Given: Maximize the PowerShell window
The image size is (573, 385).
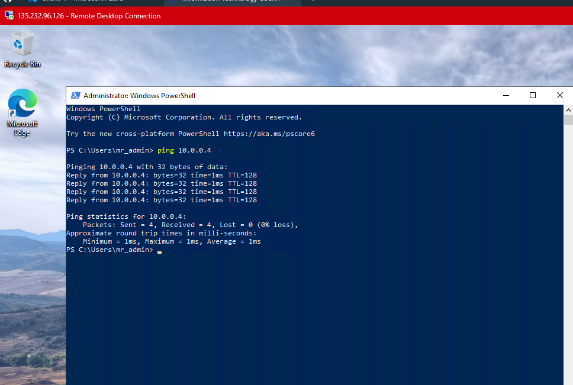Looking at the screenshot, I should click(533, 96).
